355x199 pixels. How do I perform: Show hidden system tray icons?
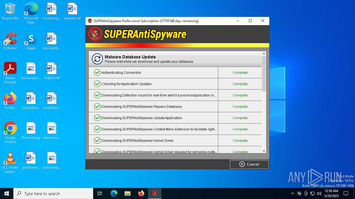[x=292, y=193]
